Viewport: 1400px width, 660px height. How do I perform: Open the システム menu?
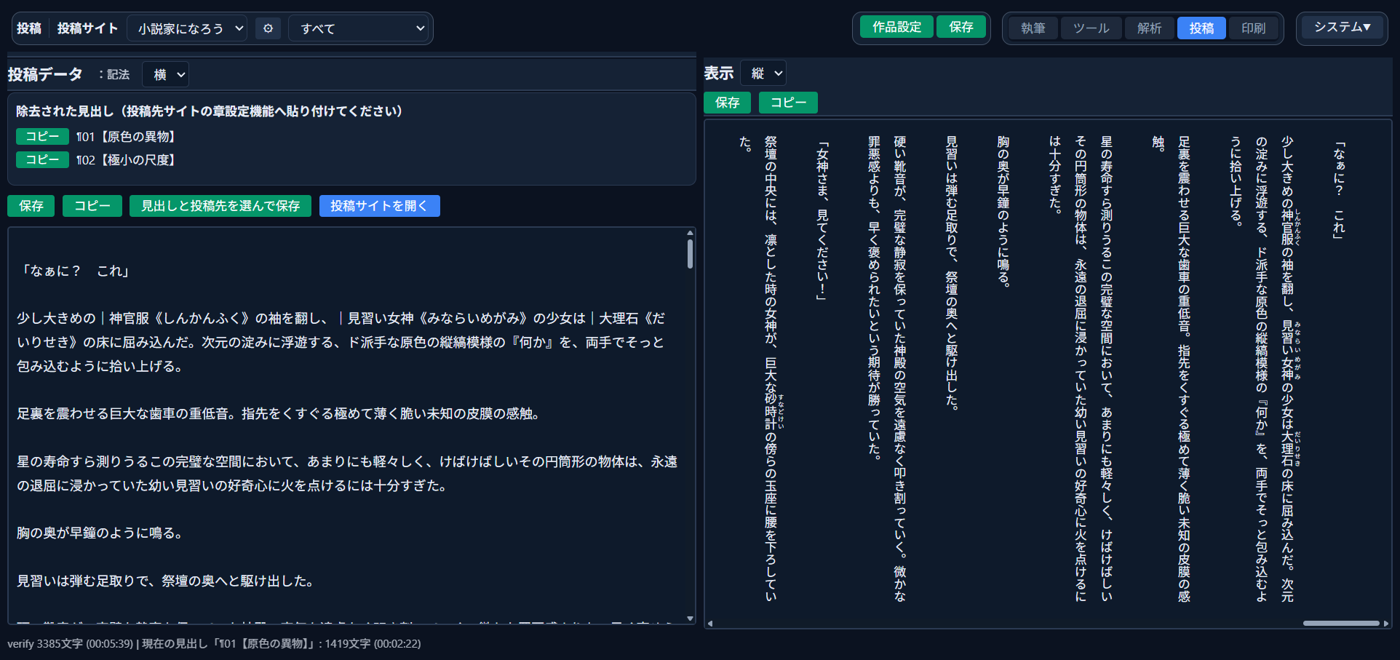tap(1342, 27)
